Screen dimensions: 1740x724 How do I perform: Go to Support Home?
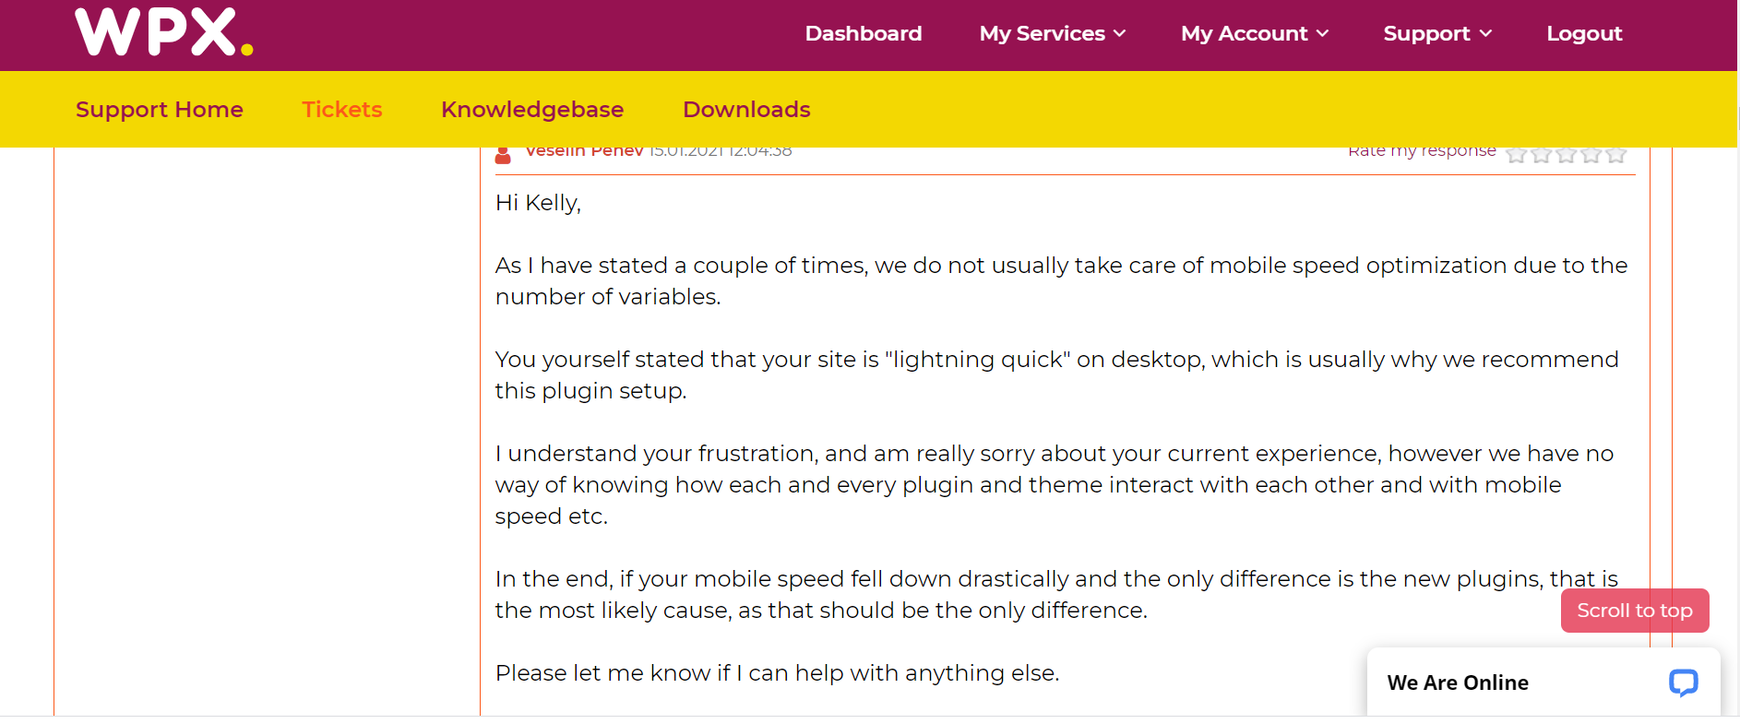point(160,110)
